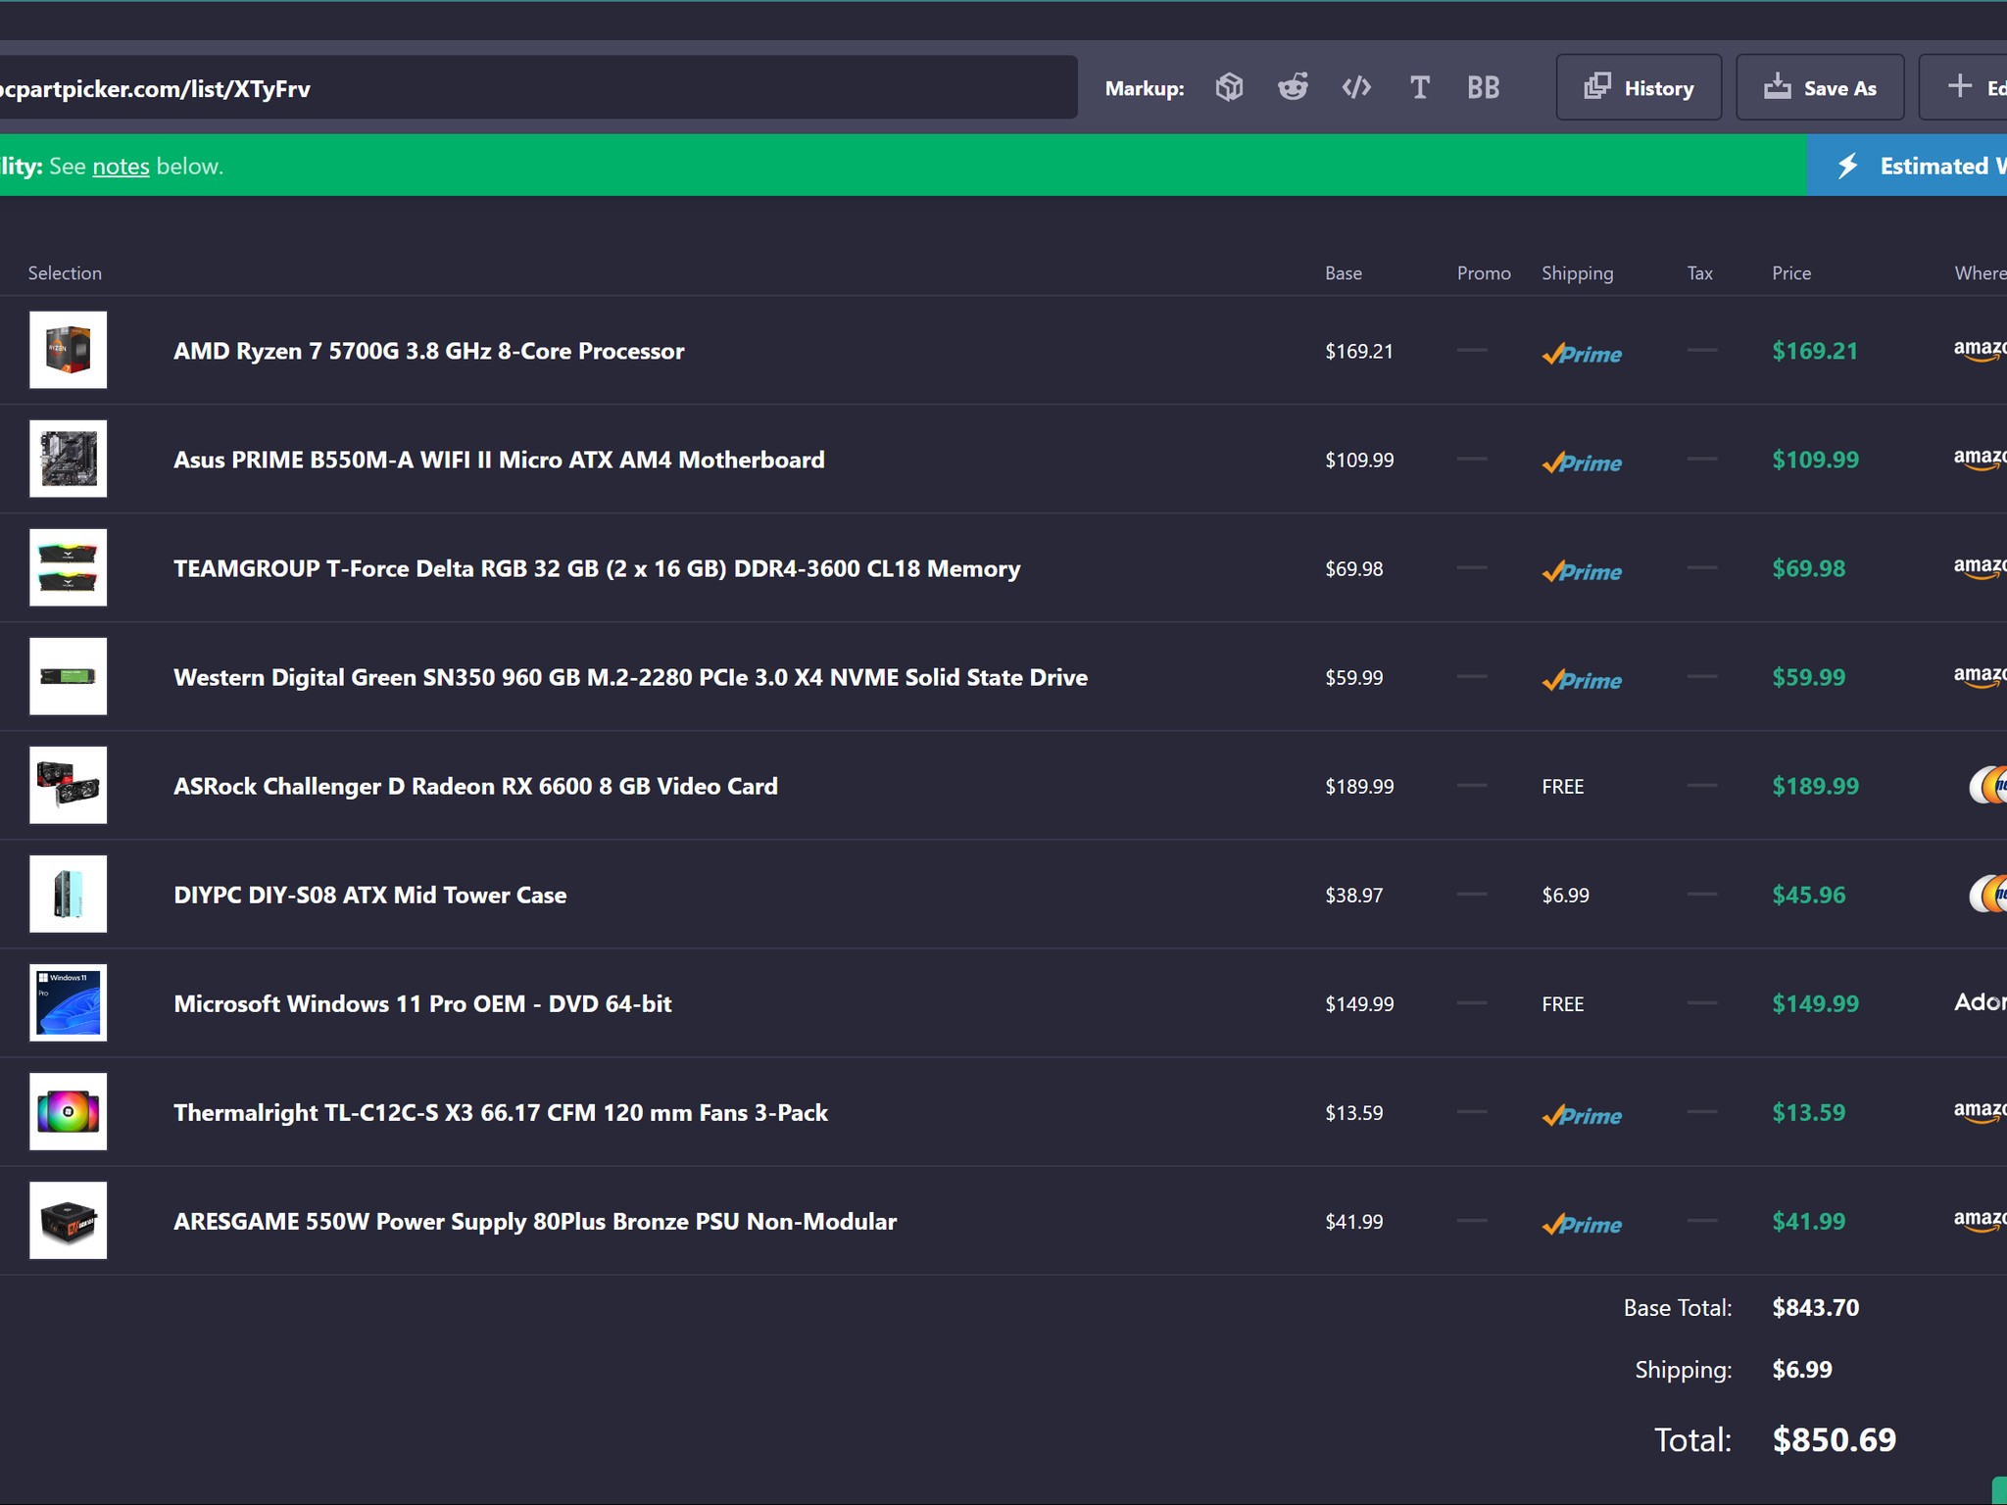Open the AMD Ryzen 7 5700G thumbnail
Image resolution: width=2007 pixels, height=1505 pixels.
(68, 350)
